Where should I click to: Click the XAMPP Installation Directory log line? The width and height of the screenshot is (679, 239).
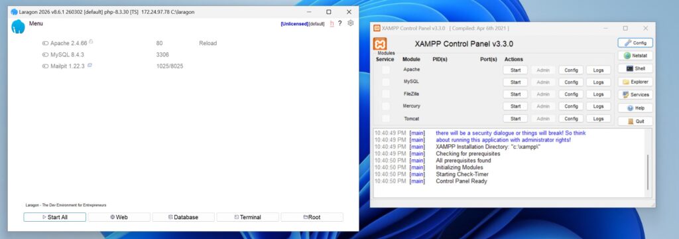[488, 147]
